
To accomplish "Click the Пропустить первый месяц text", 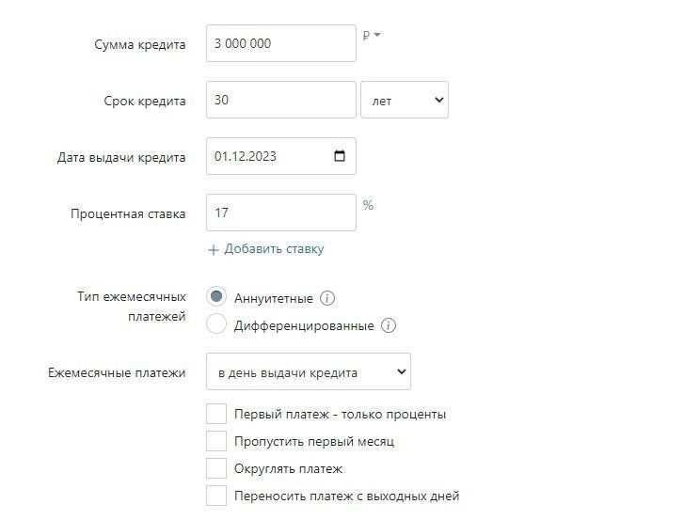I will (x=314, y=441).
